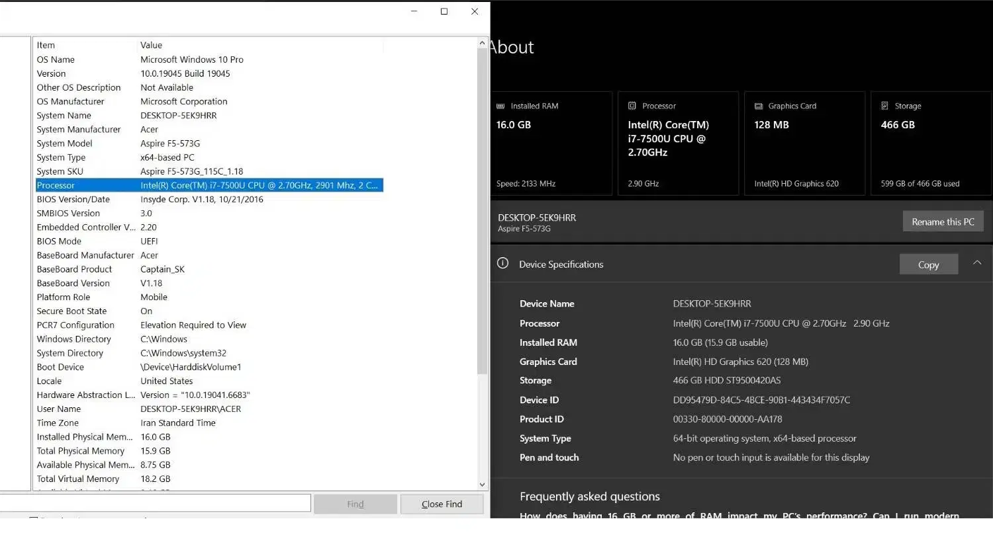
Task: Click the Find what text field
Action: pos(155,503)
